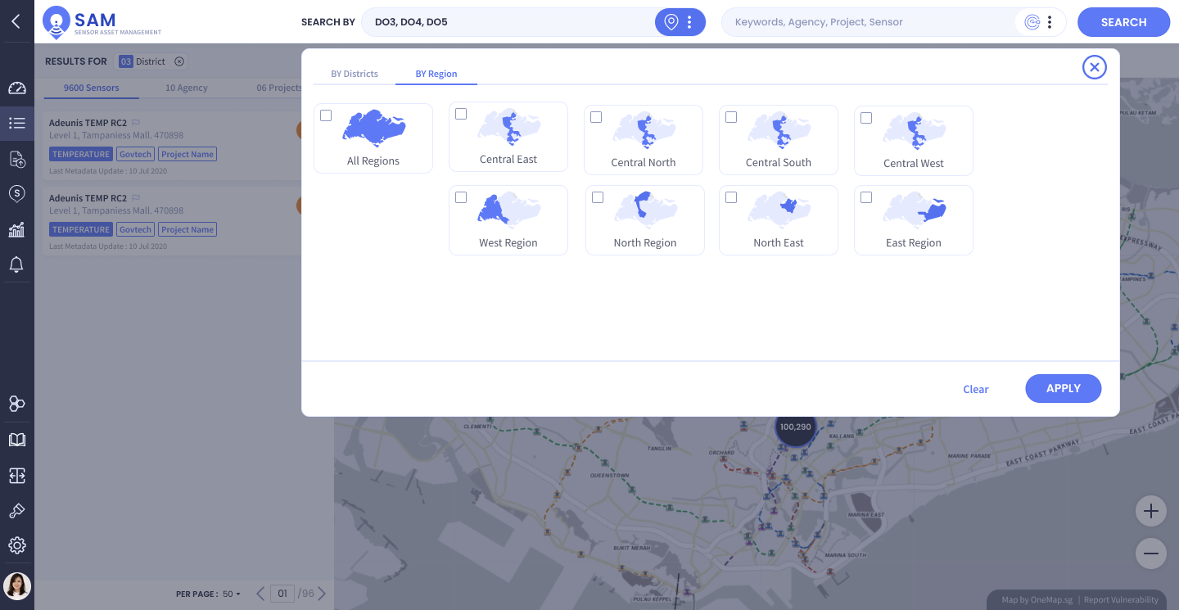Check the Central East checkbox

tap(461, 114)
